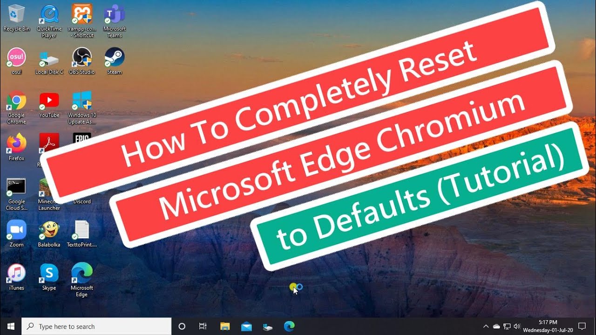Click the OneDrive cloud tray icon
The height and width of the screenshot is (335, 596).
pyautogui.click(x=496, y=326)
